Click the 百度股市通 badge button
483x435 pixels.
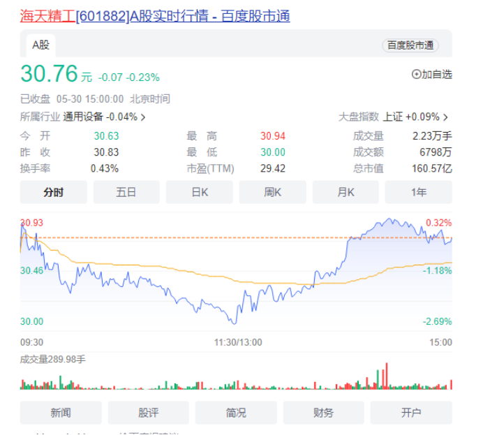point(410,45)
